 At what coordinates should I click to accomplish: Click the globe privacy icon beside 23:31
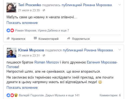click(44, 55)
